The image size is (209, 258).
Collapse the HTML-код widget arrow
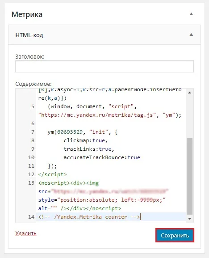[191, 34]
